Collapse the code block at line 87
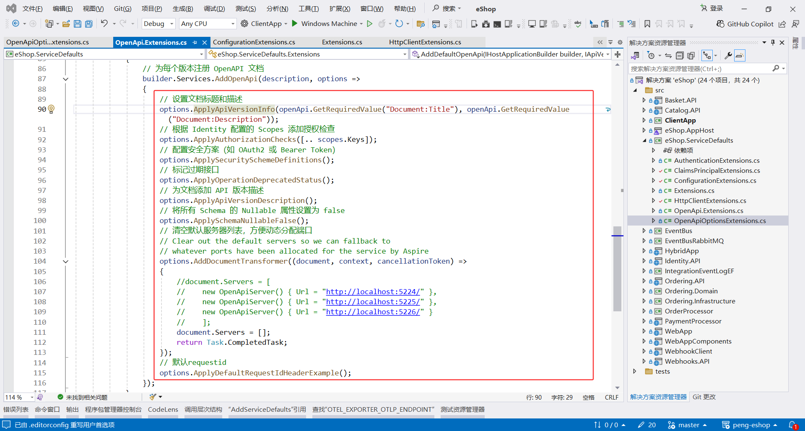The height and width of the screenshot is (431, 805). (x=65, y=79)
